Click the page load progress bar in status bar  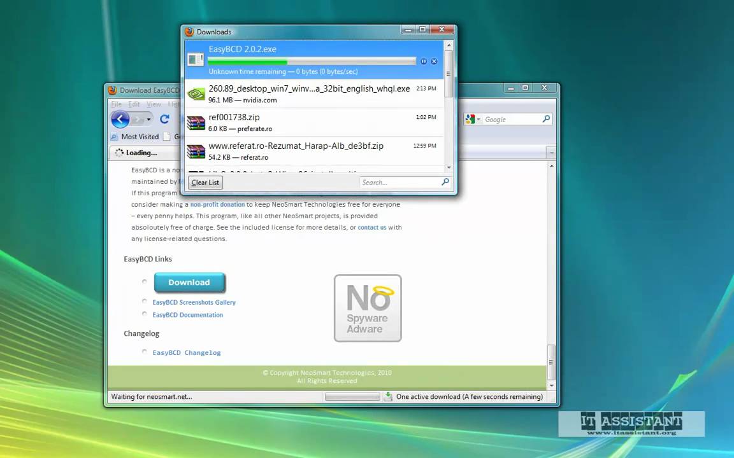pyautogui.click(x=352, y=396)
